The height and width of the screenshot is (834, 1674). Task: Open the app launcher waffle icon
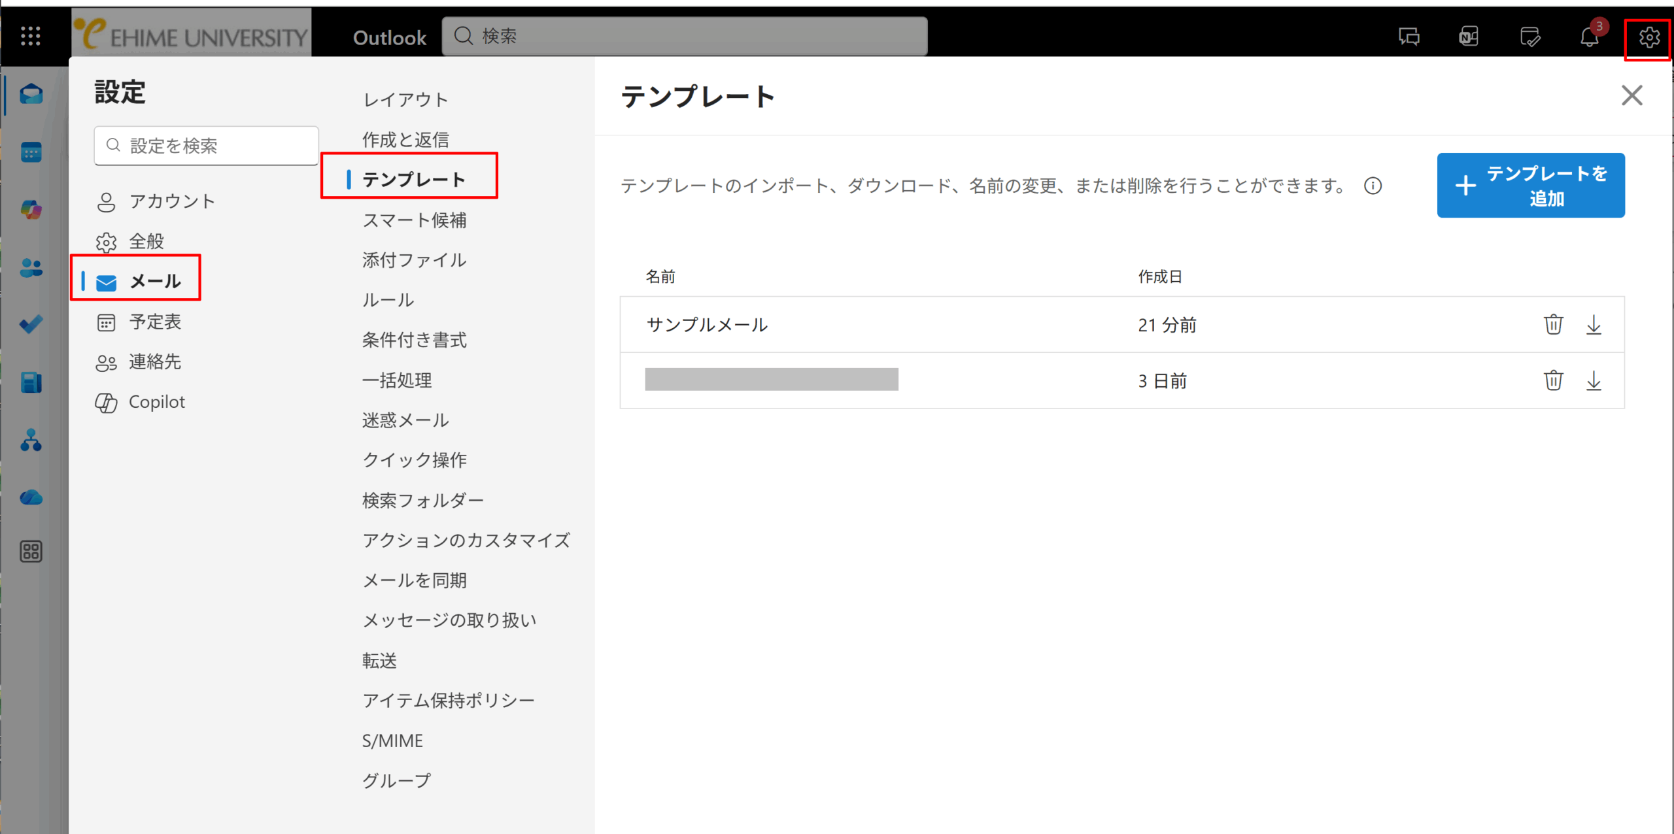point(30,36)
